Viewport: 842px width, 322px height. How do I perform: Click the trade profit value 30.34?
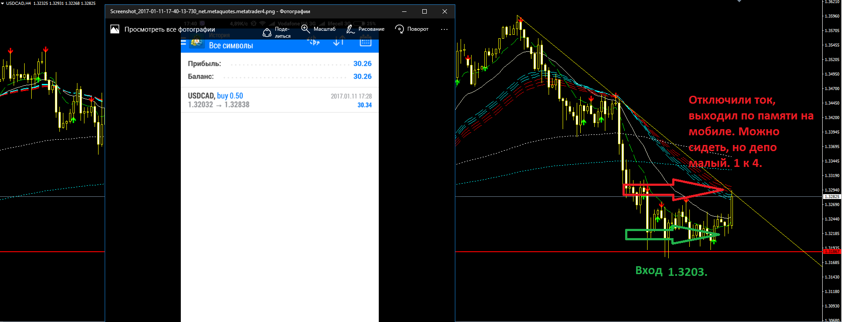(x=365, y=105)
